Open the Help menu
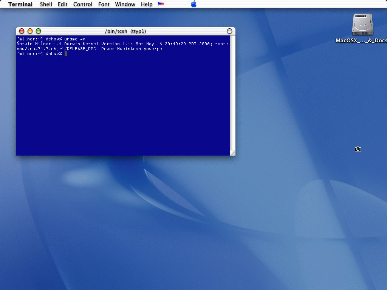Screen dimensions: 387x290 (147, 4)
